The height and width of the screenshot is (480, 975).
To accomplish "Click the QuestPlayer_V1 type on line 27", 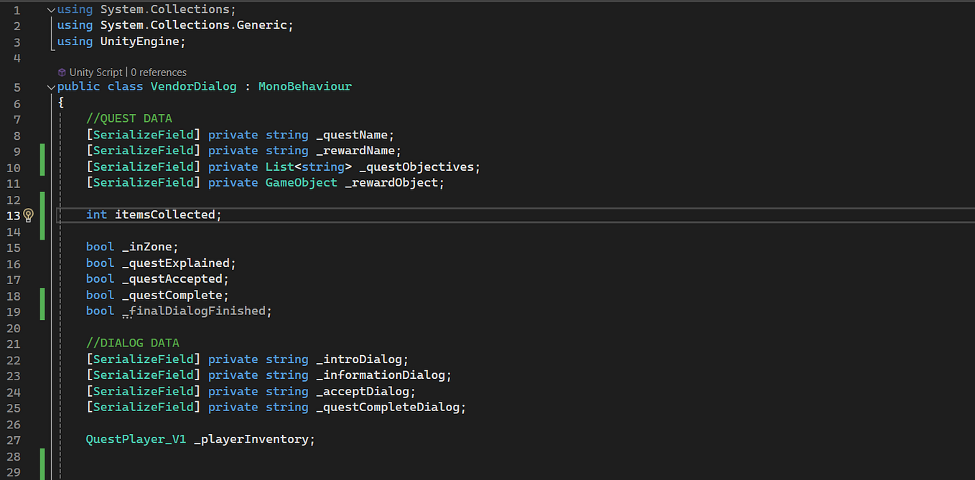I will point(135,438).
